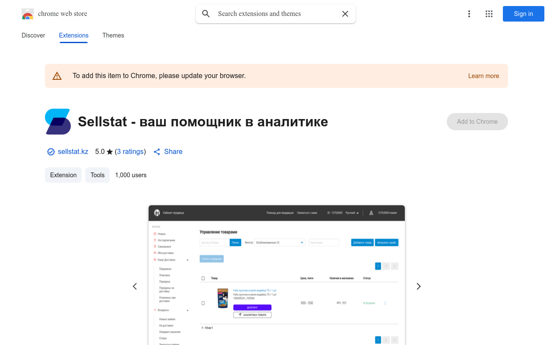Go to previous screenshot with left chevron
553x345 pixels.
click(x=135, y=286)
